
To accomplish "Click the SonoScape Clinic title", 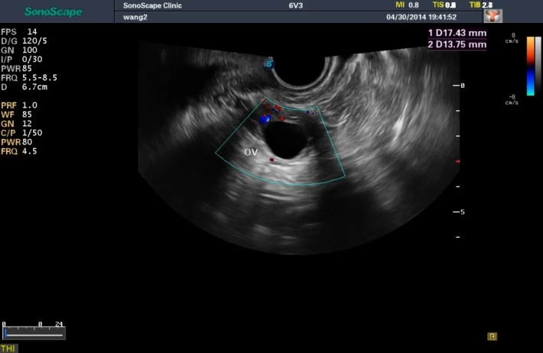I will coord(153,5).
